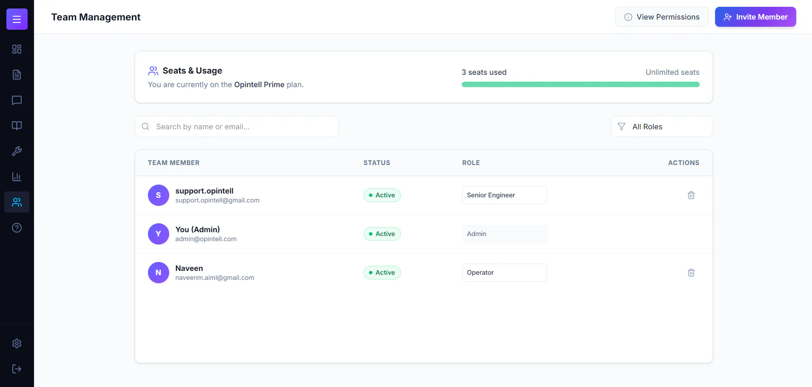812x387 pixels.
Task: Click Active status badge for You (Admin)
Action: [x=382, y=234]
